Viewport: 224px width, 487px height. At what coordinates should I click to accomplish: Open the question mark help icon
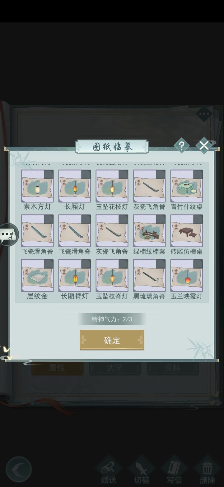point(181,145)
